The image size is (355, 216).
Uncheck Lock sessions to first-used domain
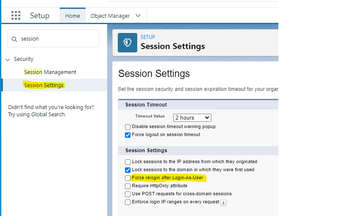[x=128, y=170]
